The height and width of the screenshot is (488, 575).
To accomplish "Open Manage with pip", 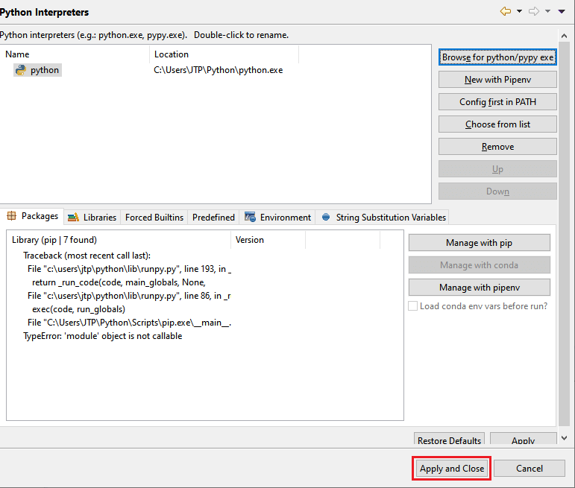I will tap(479, 243).
